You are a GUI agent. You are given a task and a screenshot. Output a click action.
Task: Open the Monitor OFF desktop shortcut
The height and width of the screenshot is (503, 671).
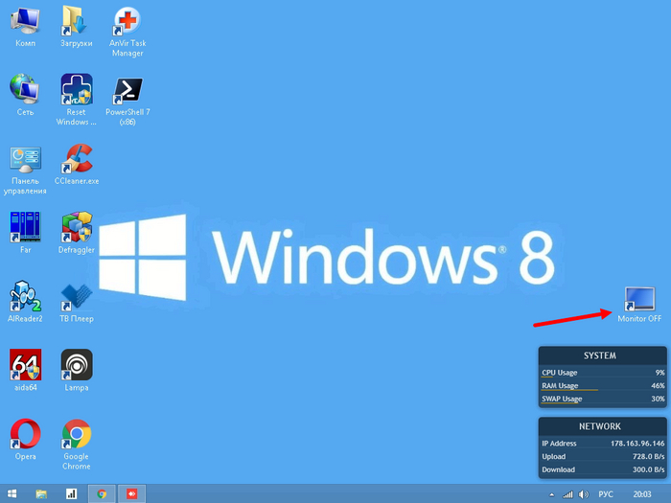[x=638, y=299]
